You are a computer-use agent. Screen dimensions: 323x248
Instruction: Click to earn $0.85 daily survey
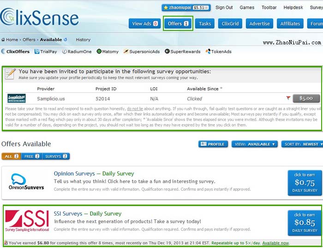305,223
